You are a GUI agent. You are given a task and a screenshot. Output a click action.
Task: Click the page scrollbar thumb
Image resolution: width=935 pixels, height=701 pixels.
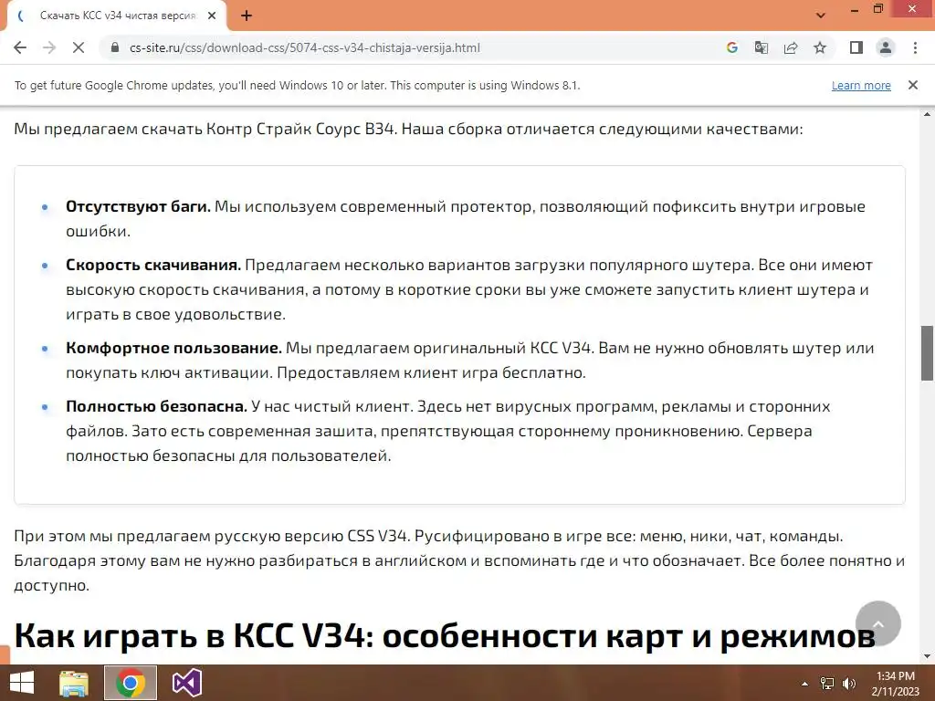(928, 353)
